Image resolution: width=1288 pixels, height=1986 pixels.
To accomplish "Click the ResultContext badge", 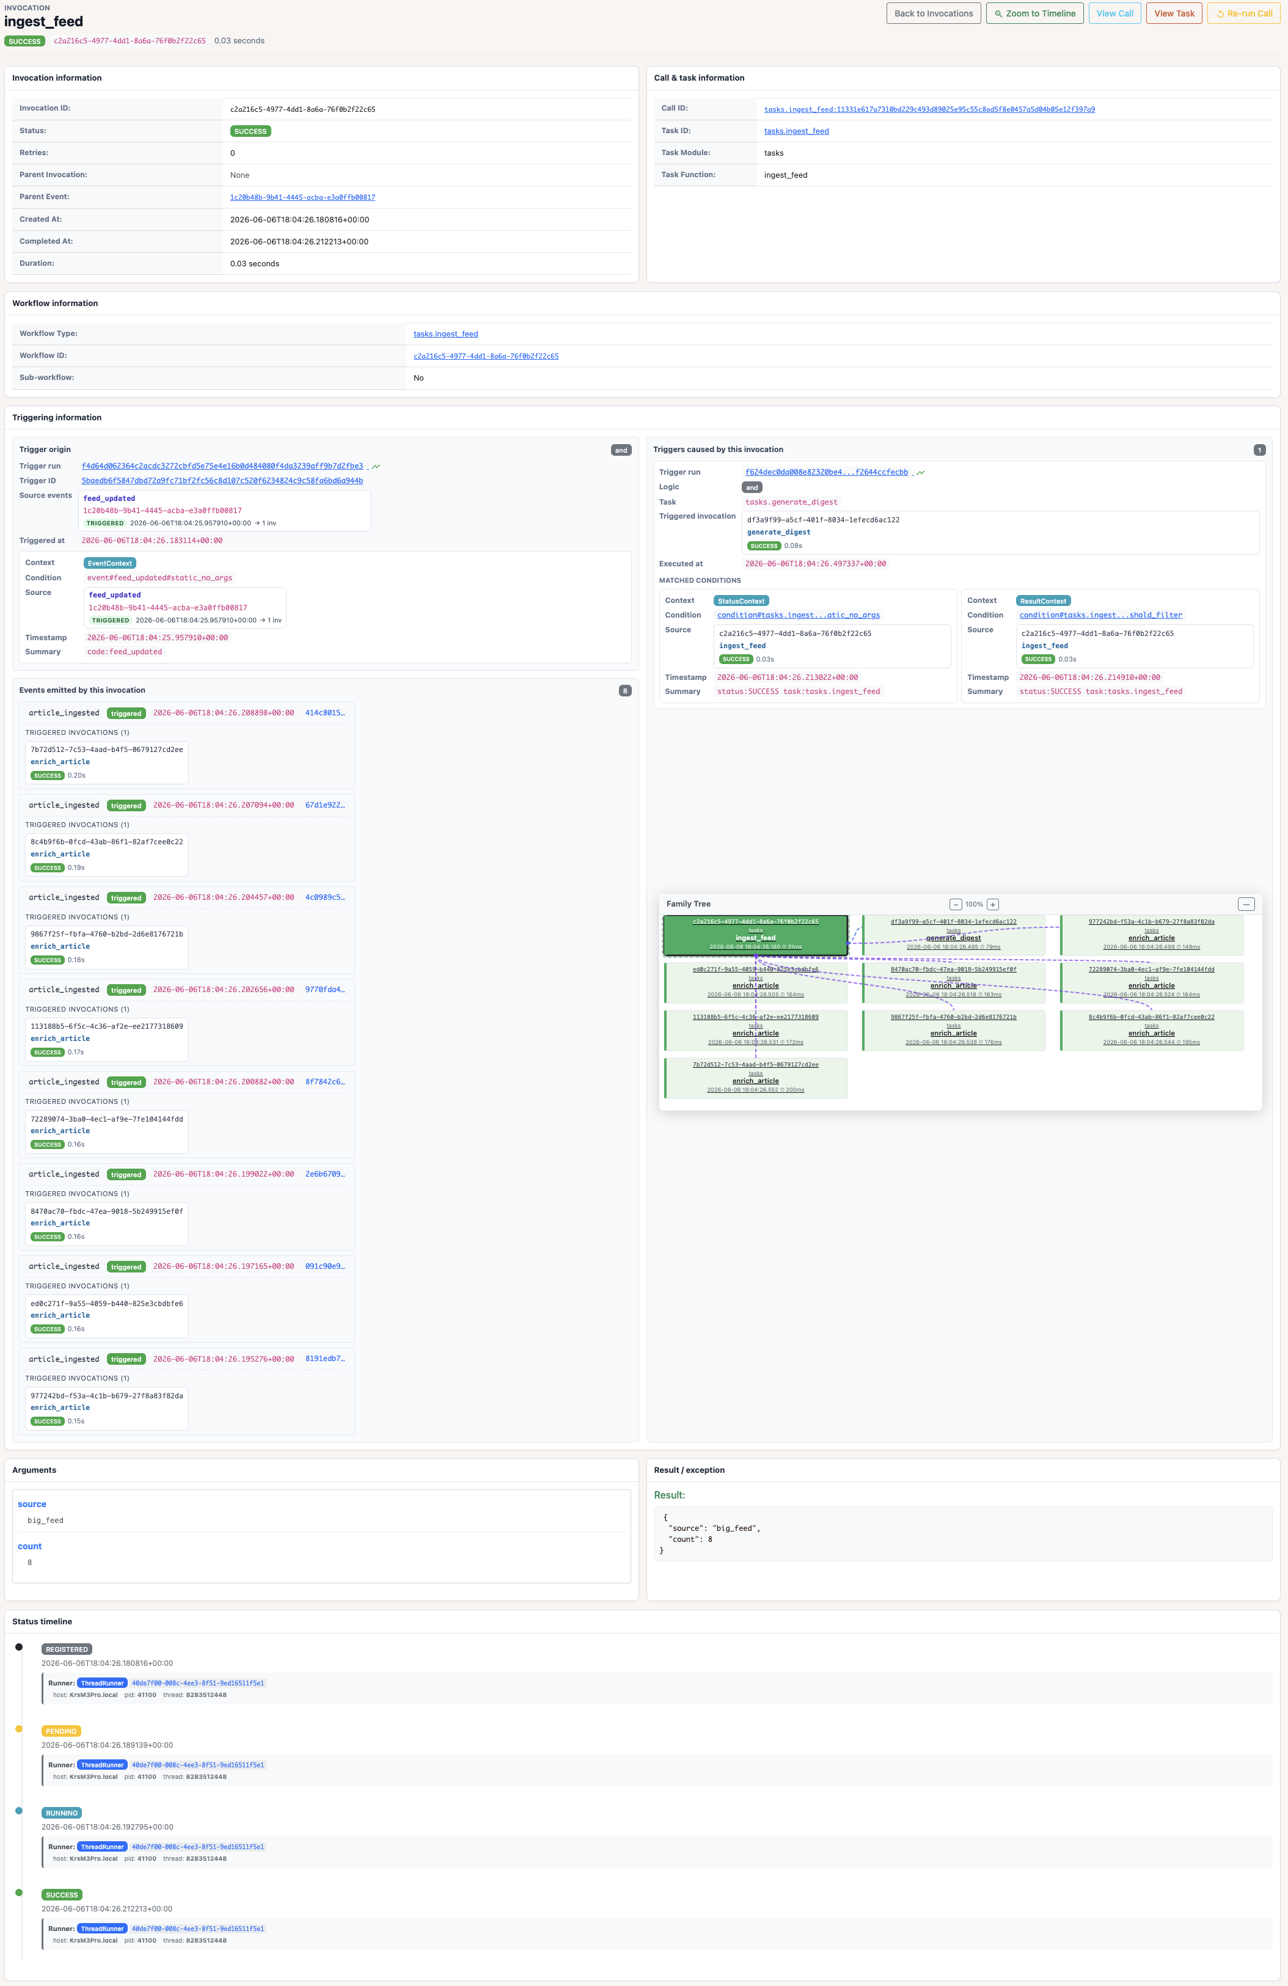I will [x=1044, y=601].
